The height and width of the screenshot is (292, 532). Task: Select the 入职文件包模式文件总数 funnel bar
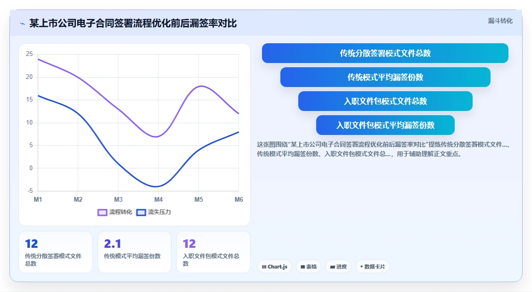point(385,101)
